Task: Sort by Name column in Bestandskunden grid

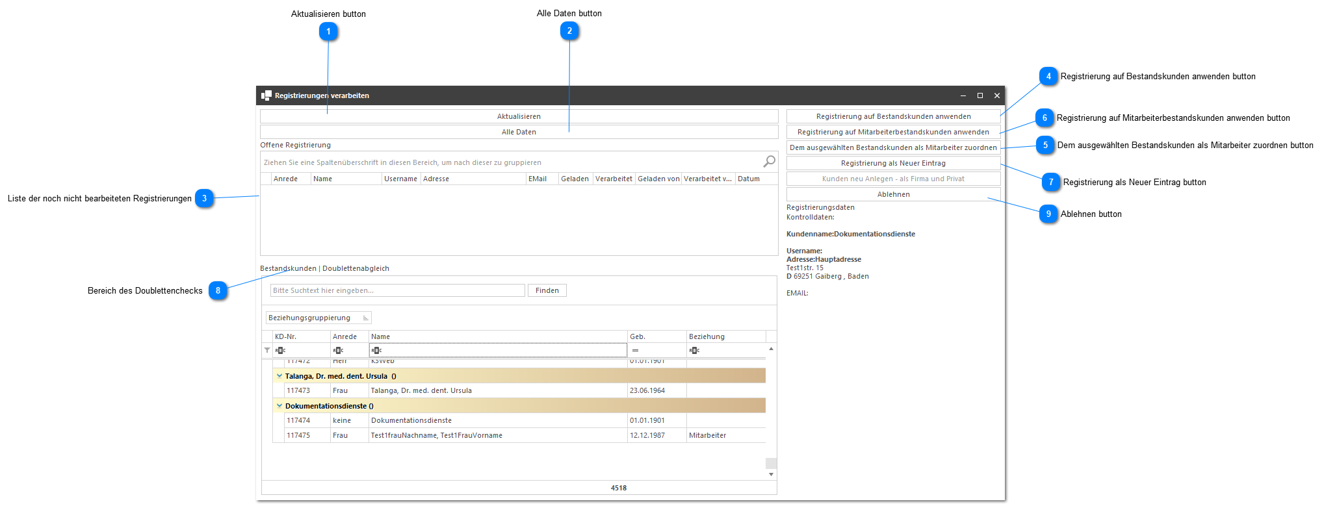Action: pos(498,336)
